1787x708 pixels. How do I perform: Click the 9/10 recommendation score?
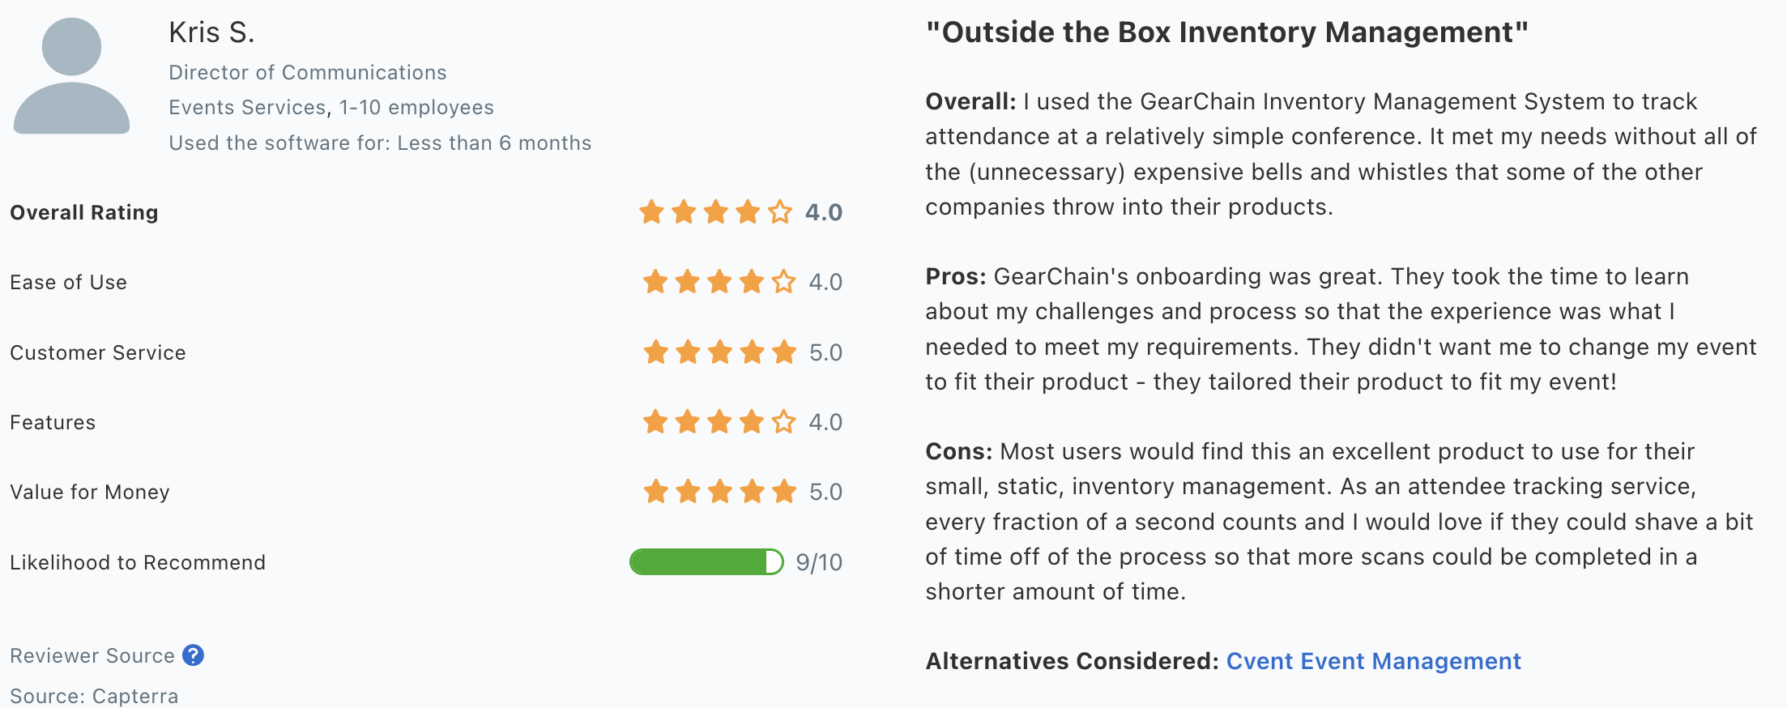coord(819,562)
